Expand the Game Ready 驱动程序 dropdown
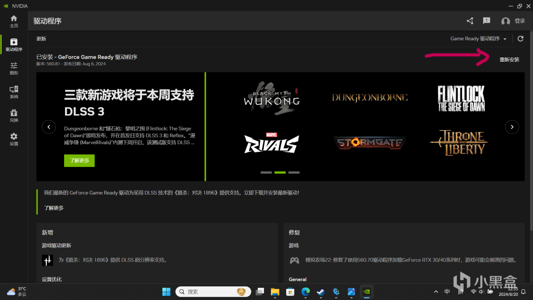The height and width of the screenshot is (300, 533). pyautogui.click(x=478, y=39)
